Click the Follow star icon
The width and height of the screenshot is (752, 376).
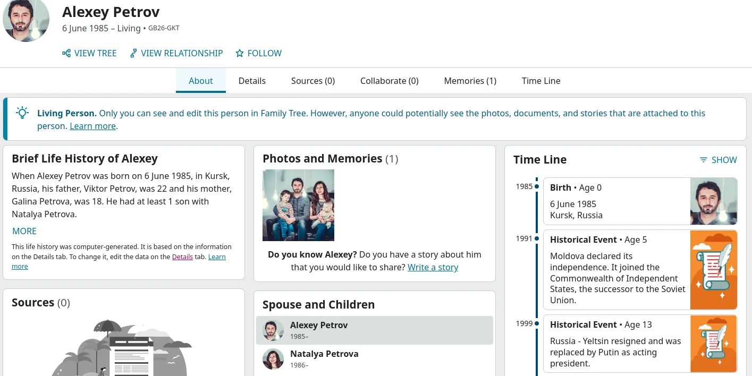pyautogui.click(x=240, y=53)
